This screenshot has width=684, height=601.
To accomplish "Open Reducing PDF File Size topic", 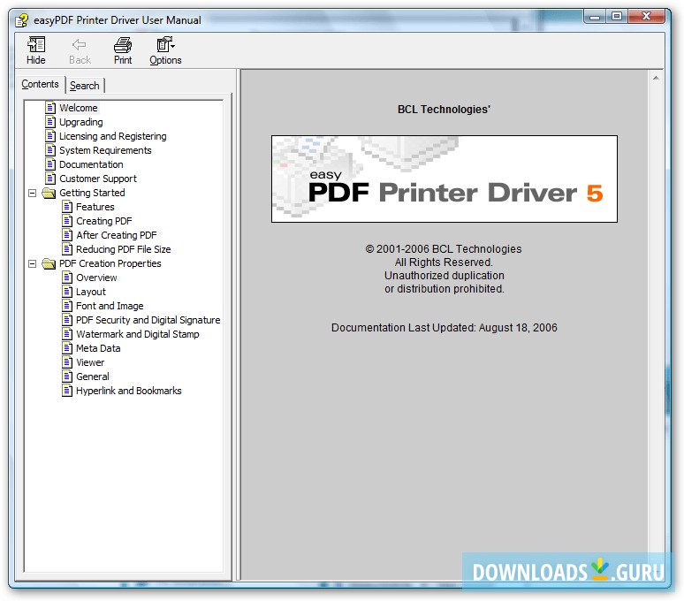I will pos(124,249).
